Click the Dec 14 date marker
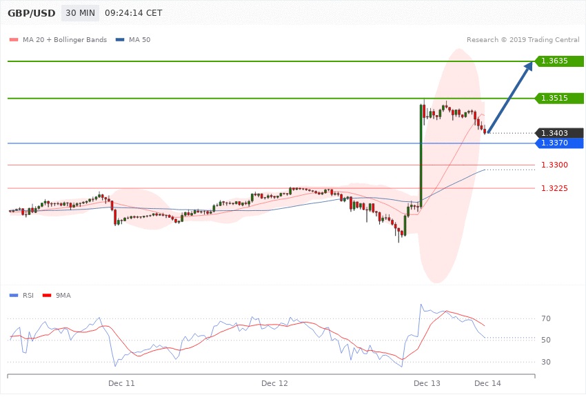586x397 pixels. (487, 383)
